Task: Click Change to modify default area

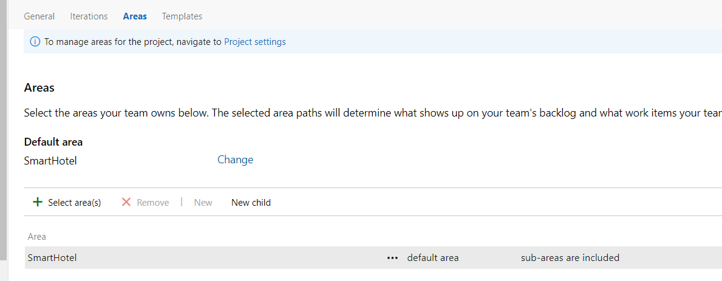Action: 235,160
